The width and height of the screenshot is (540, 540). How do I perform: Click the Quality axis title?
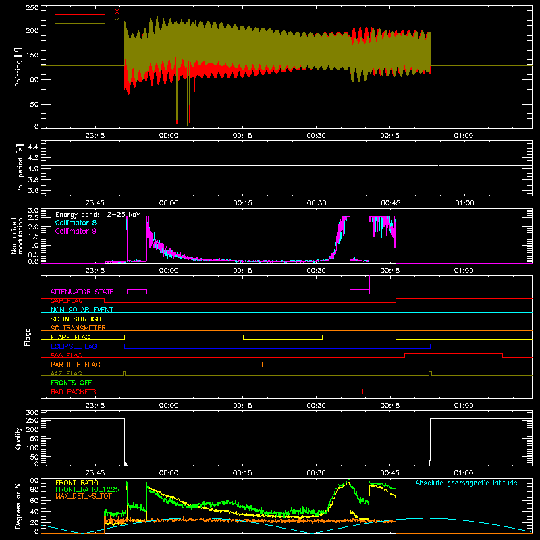(x=18, y=438)
